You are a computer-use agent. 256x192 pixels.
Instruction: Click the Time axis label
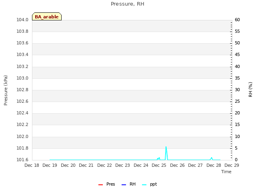click(226, 172)
